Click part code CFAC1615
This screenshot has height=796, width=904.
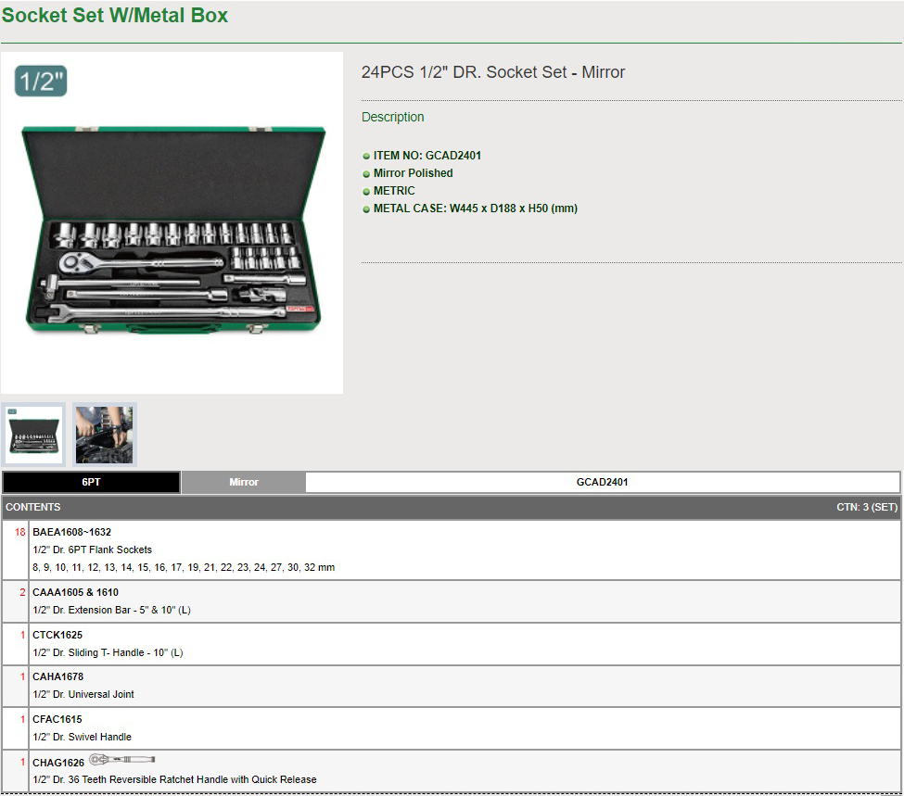click(x=57, y=719)
